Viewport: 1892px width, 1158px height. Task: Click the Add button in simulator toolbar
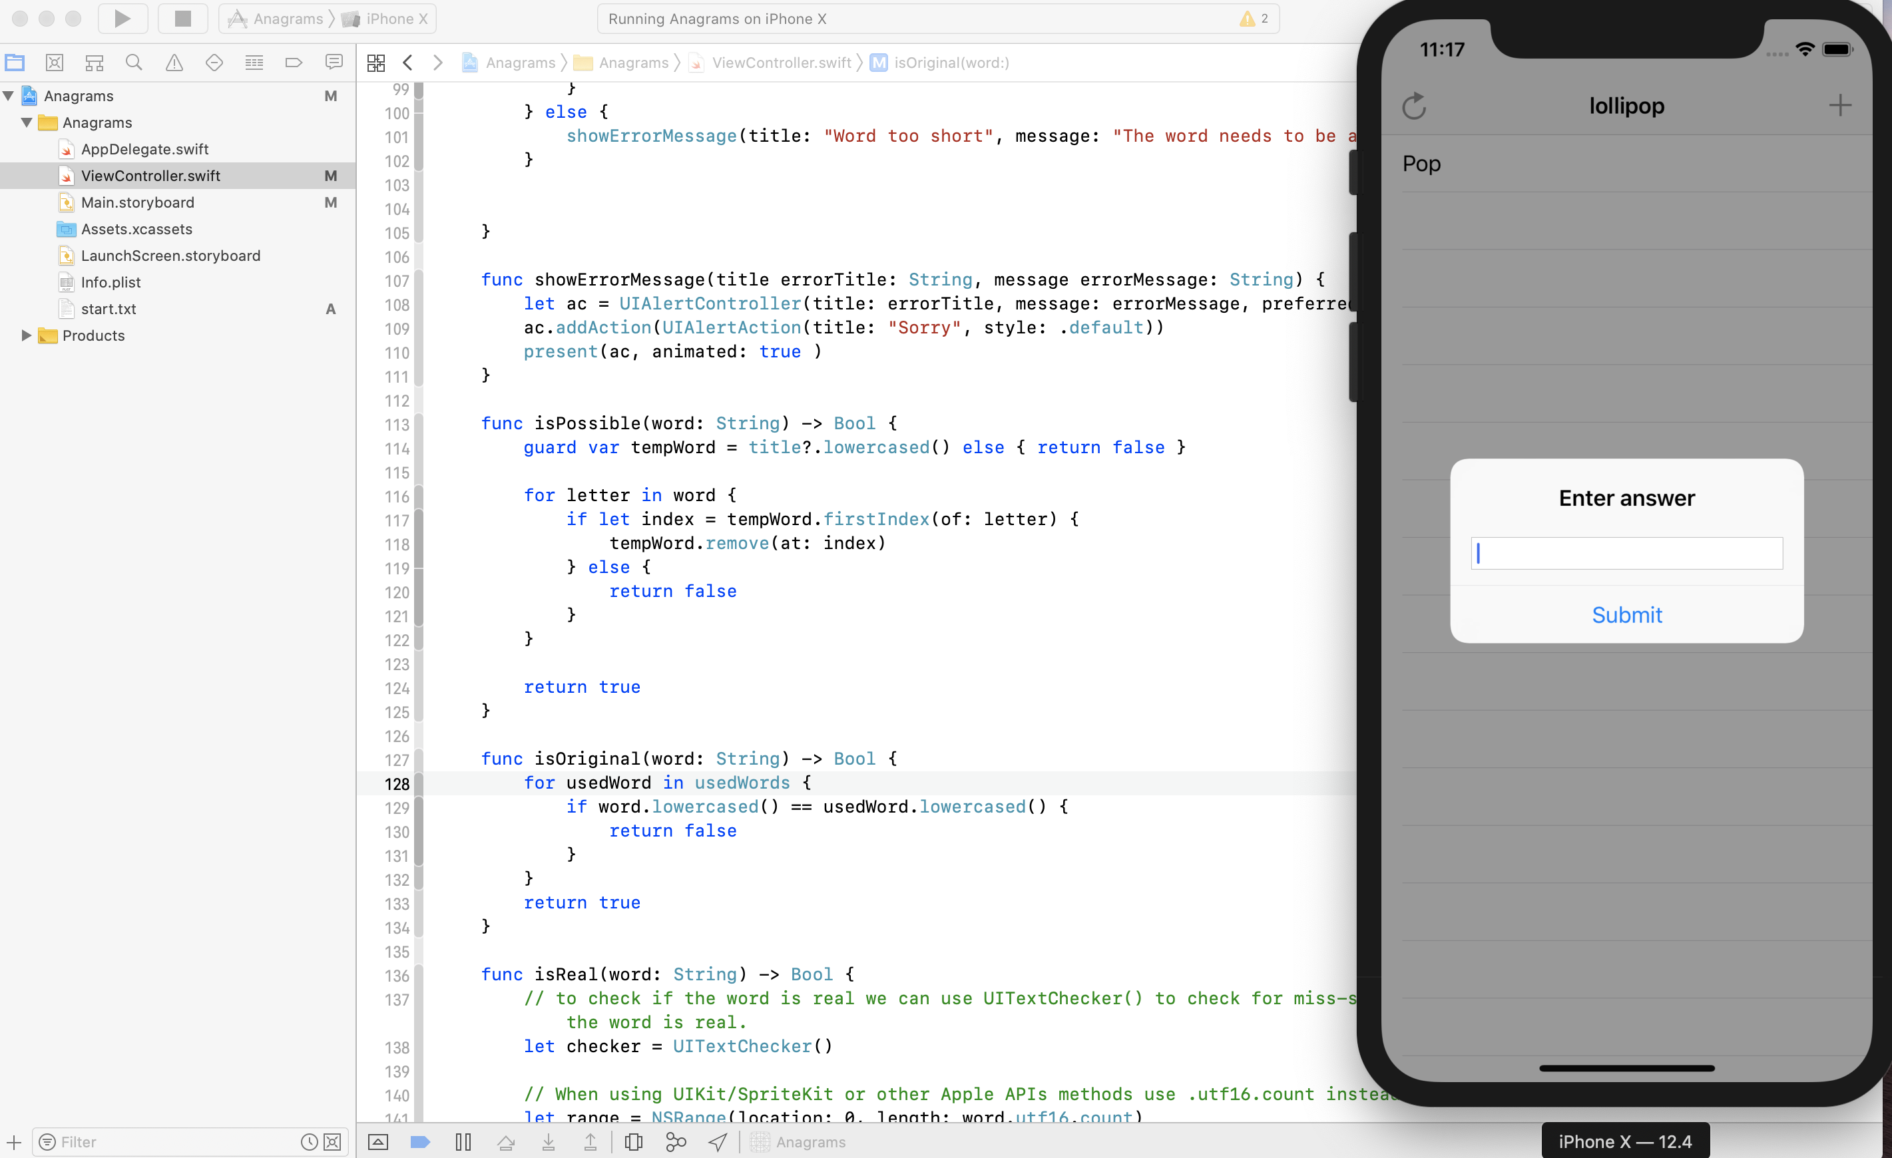point(1841,105)
